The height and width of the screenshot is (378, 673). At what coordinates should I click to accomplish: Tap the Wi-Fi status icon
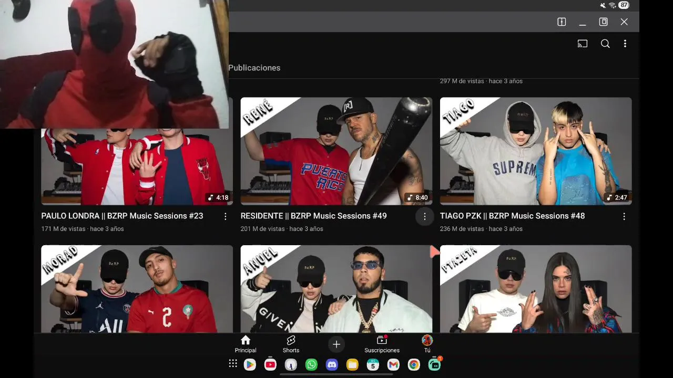click(x=613, y=5)
